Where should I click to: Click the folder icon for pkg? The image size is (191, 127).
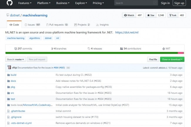pyautogui.click(x=9, y=87)
